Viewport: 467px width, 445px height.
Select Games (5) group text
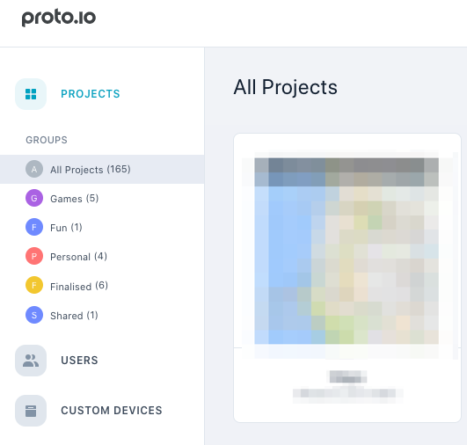74,199
